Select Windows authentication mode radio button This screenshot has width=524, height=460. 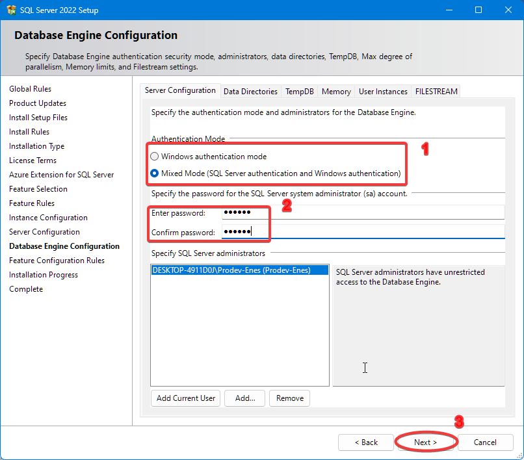(x=154, y=157)
